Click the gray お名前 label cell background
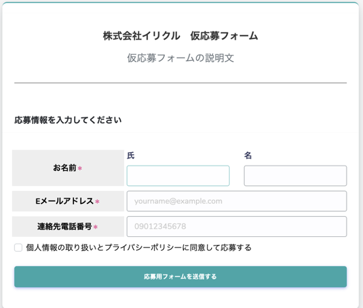 tap(68, 168)
